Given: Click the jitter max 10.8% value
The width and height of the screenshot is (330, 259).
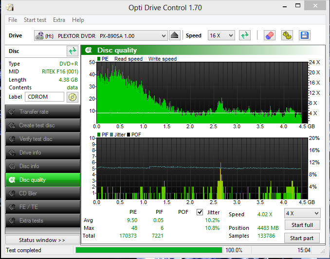Looking at the screenshot, I should 212,228.
